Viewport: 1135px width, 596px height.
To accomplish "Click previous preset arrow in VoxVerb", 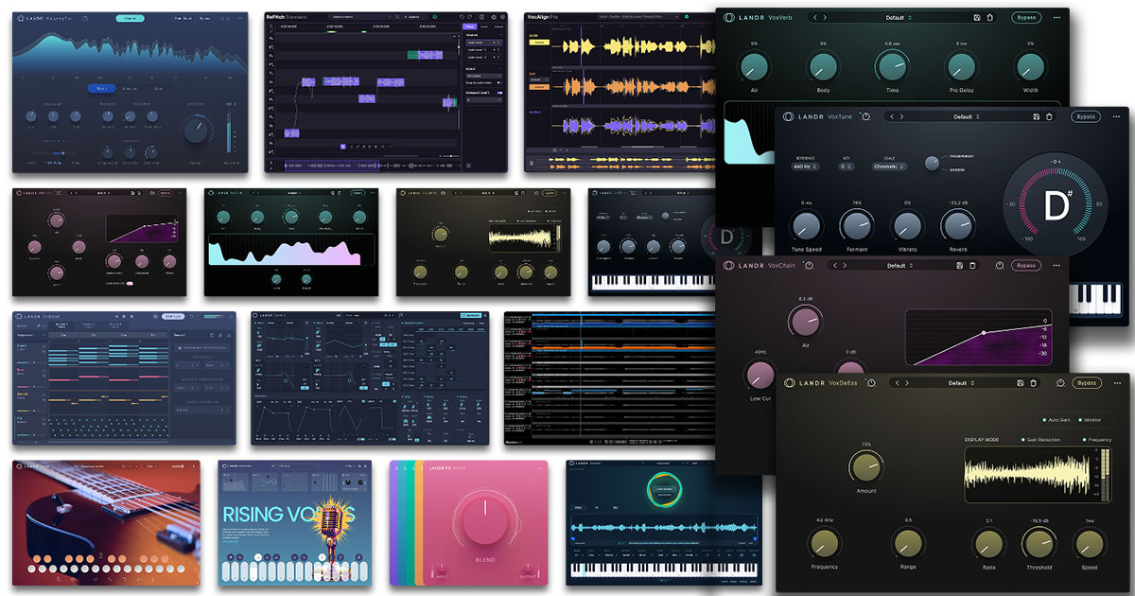I will (x=814, y=18).
